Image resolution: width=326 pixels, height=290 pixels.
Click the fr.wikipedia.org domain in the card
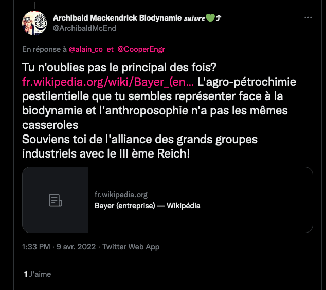pyautogui.click(x=121, y=195)
